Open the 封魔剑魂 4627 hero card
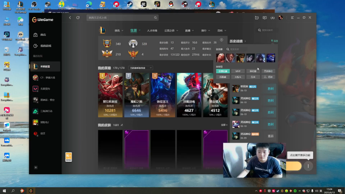 click(189, 95)
